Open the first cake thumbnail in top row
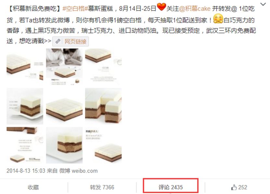Screen dimensions: 270x194 25,67
